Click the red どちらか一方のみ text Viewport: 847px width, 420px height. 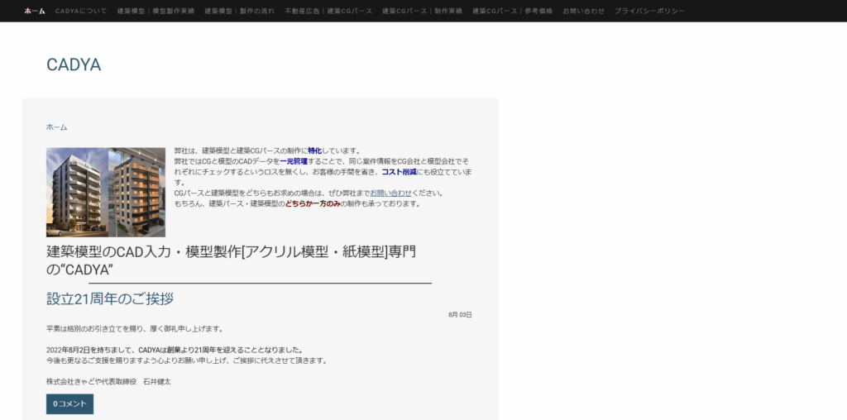pyautogui.click(x=313, y=203)
